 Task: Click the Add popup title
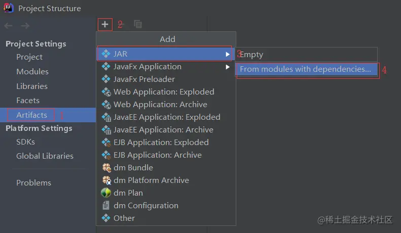[x=167, y=39]
